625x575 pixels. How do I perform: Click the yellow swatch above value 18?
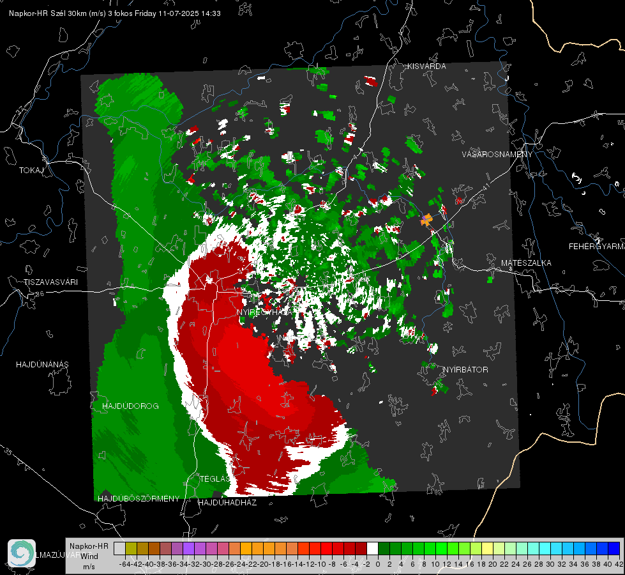[487, 548]
